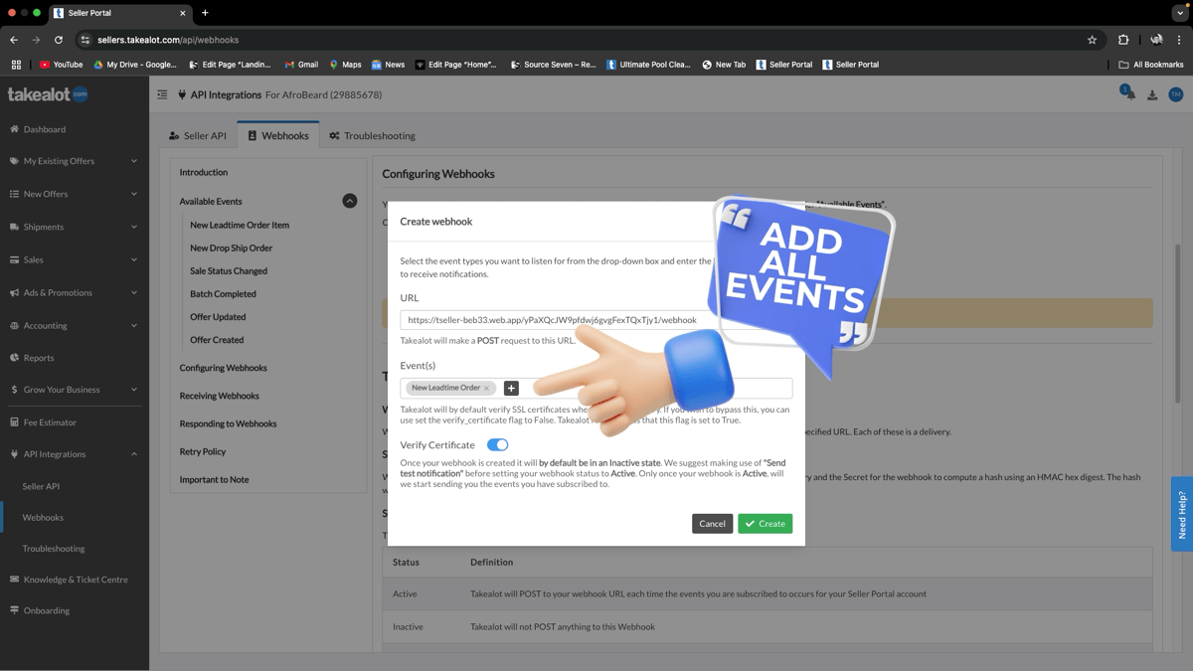1193x671 pixels.
Task: Expand Sales sidebar menu
Action: click(75, 259)
